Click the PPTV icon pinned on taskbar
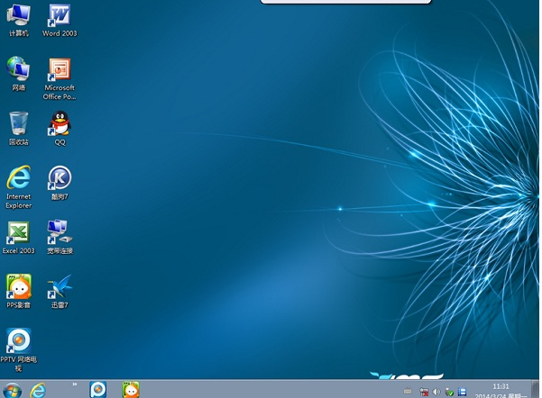The image size is (542, 398). [98, 390]
